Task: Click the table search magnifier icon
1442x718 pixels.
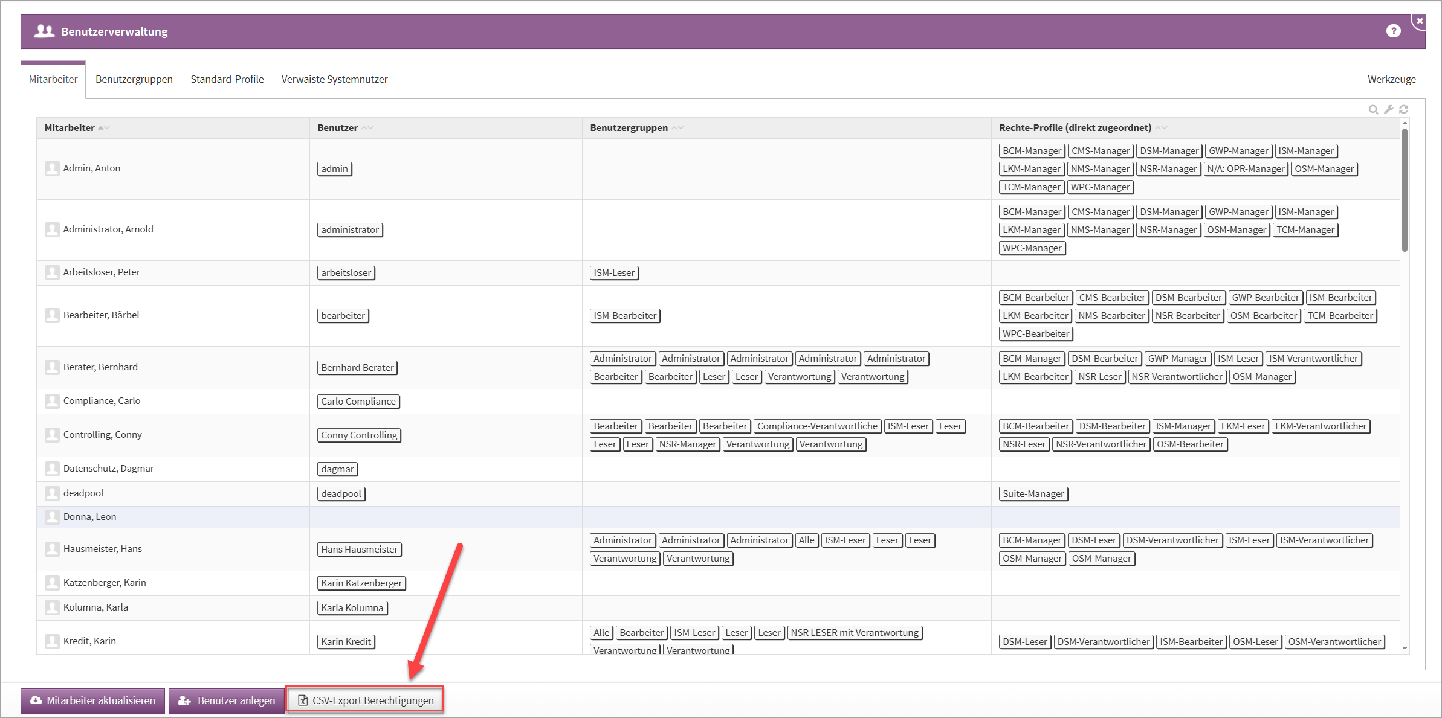Action: [1373, 109]
